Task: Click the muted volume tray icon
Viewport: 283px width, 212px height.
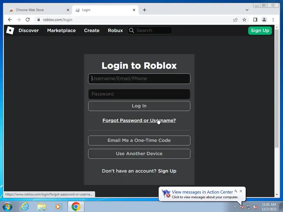Action: 255,207
